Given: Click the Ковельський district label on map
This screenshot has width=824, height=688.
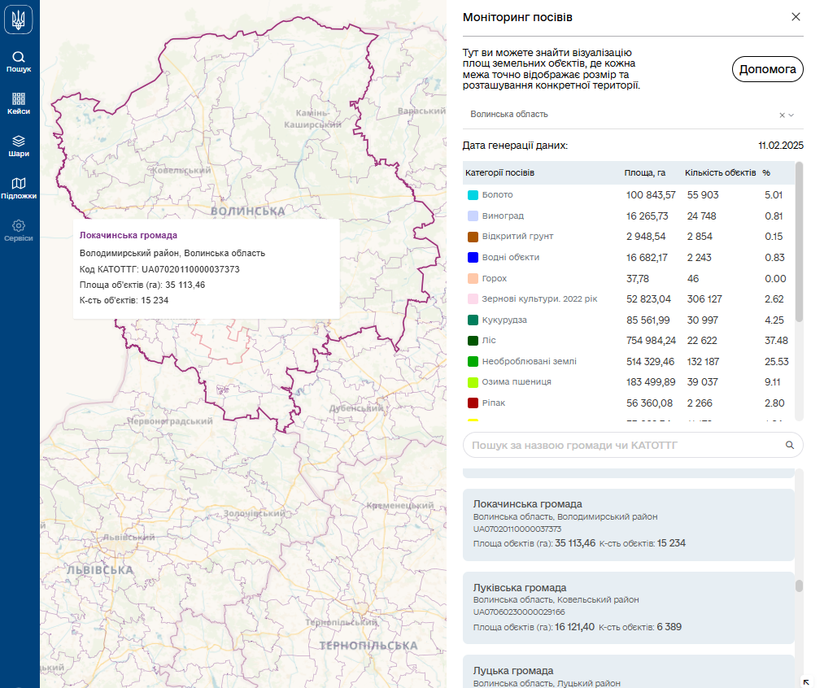Looking at the screenshot, I should point(181,170).
